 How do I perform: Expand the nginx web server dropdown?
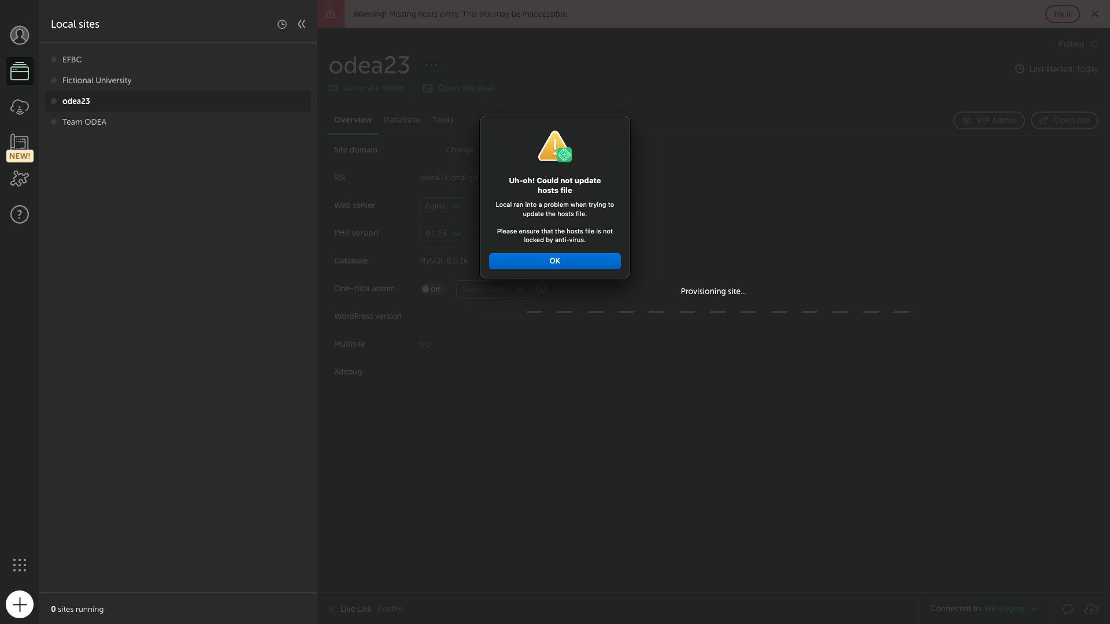(442, 206)
